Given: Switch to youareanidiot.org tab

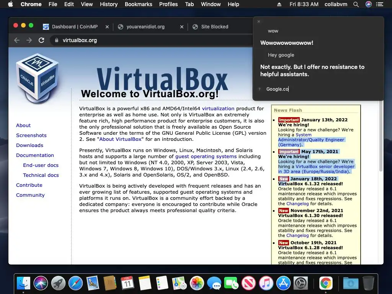Looking at the screenshot, I should [x=145, y=27].
